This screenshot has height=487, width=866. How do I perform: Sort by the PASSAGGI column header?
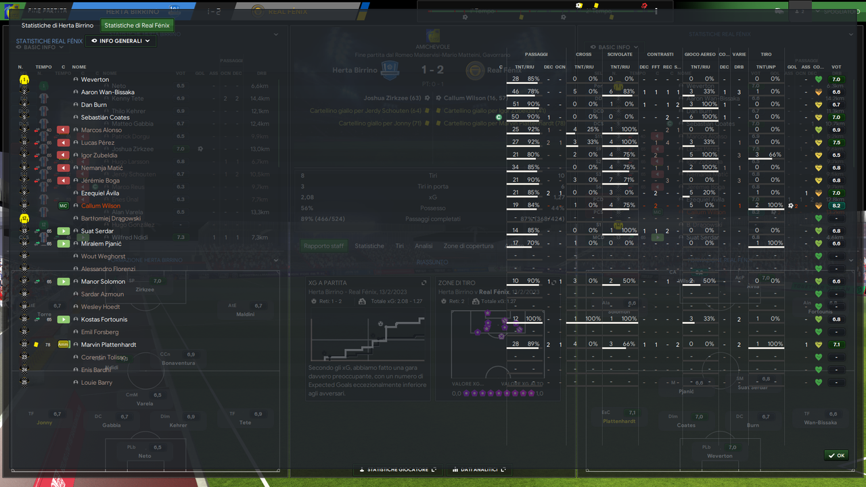click(536, 54)
